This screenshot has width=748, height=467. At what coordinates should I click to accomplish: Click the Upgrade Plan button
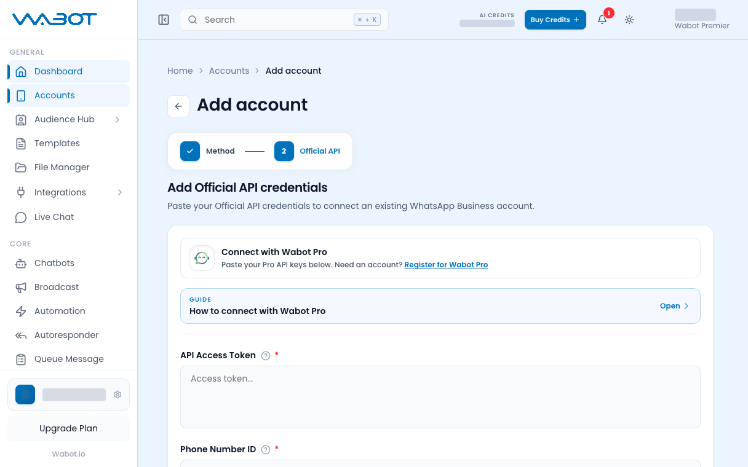[x=68, y=428]
